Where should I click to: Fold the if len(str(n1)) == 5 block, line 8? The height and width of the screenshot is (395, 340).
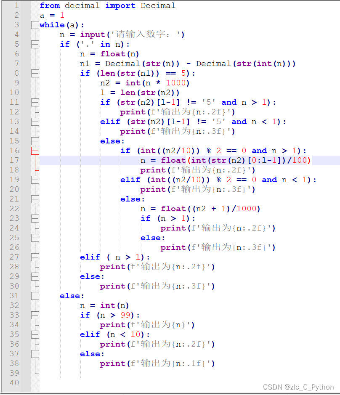pyautogui.click(x=35, y=73)
